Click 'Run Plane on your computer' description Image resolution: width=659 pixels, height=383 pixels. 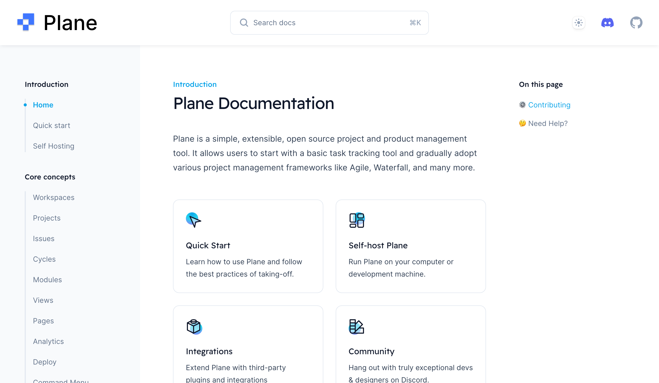point(401,268)
